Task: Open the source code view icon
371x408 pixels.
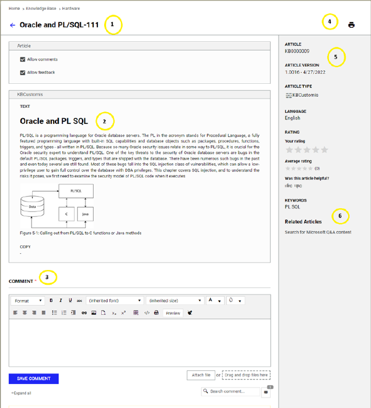Action: click(147, 313)
